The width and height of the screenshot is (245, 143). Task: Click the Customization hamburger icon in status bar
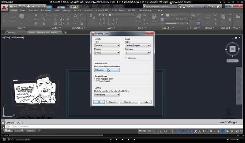[x=241, y=131]
